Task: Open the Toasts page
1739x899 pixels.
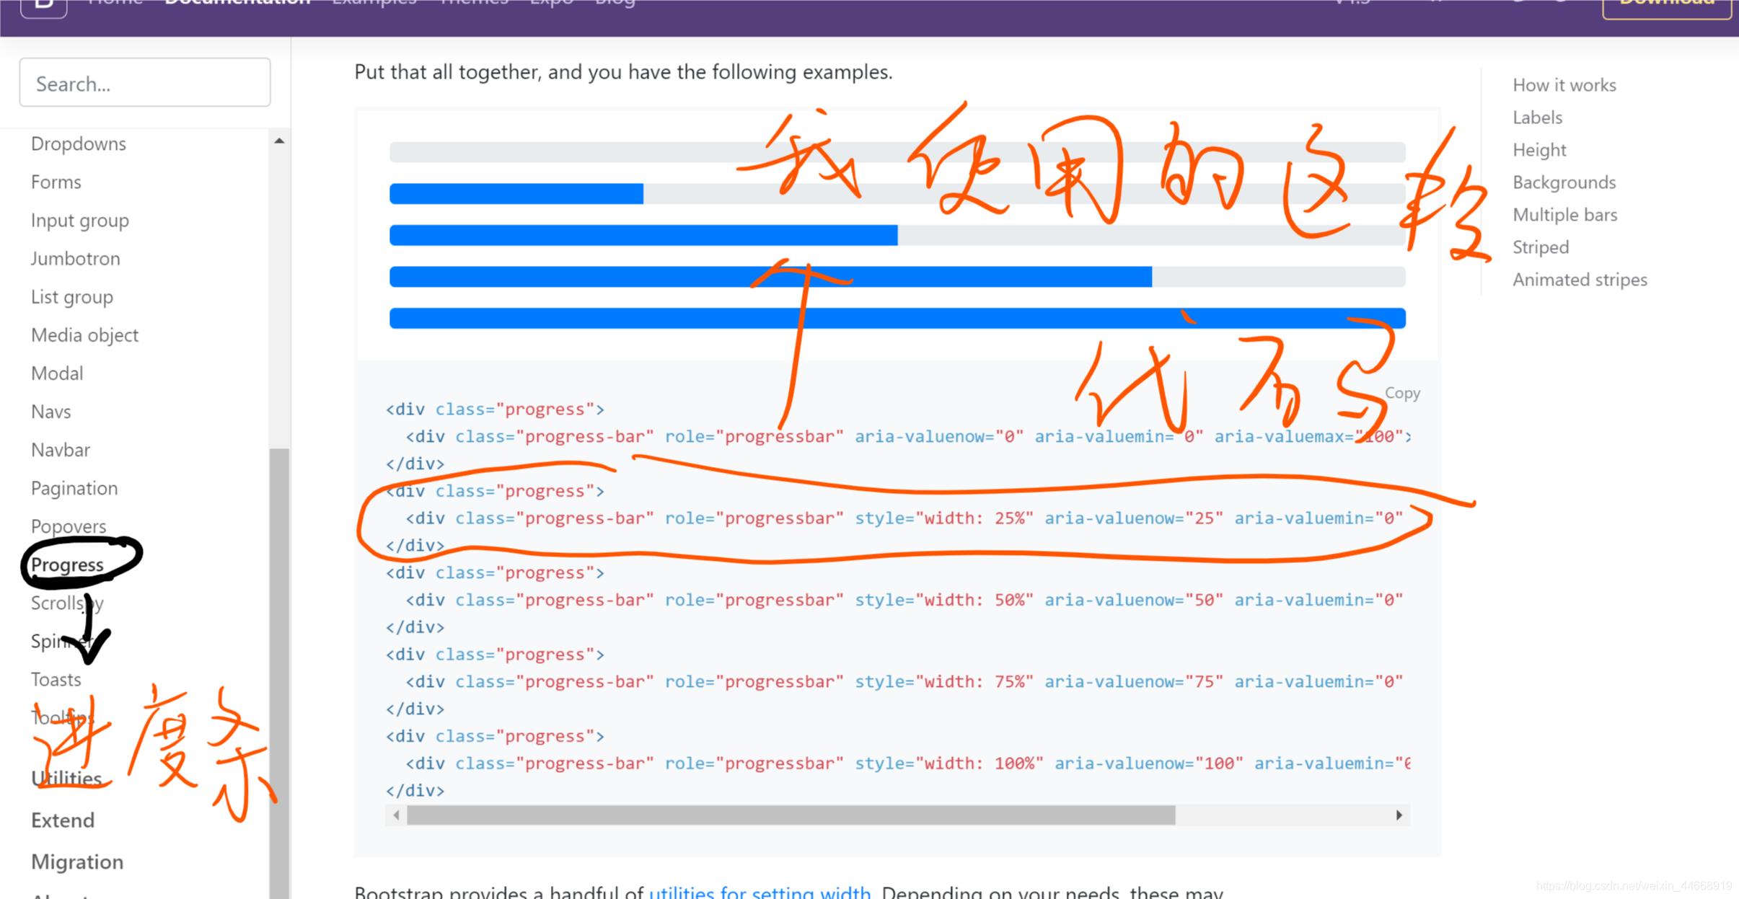Action: [x=56, y=679]
